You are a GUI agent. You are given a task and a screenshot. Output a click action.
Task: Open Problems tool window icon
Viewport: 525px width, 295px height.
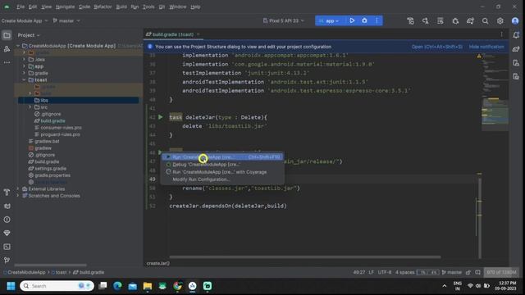(7, 220)
